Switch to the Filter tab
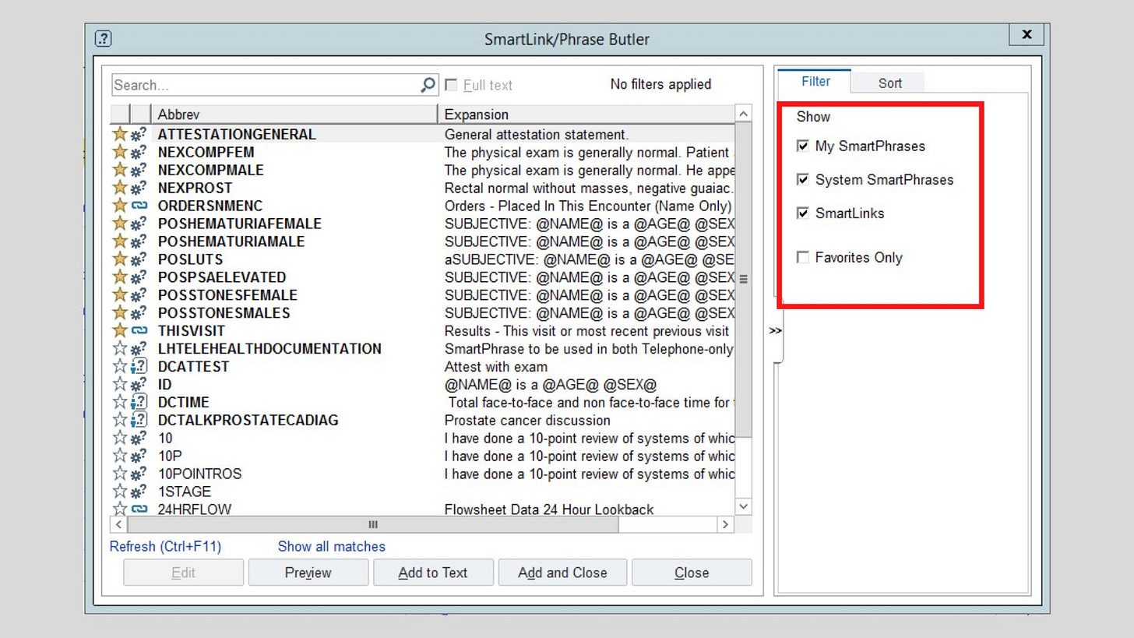This screenshot has width=1134, height=638. (x=815, y=81)
